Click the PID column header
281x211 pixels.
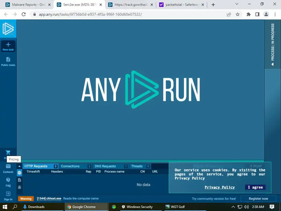(99, 171)
